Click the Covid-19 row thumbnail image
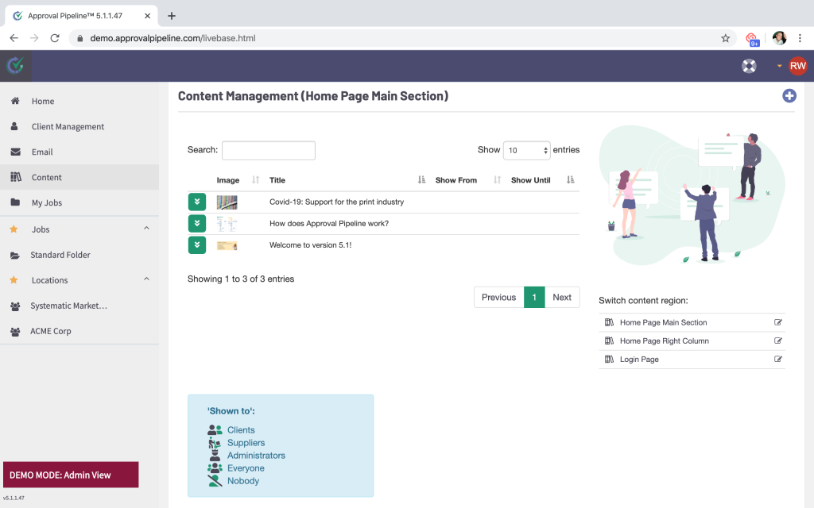This screenshot has height=508, width=814. pyautogui.click(x=227, y=202)
